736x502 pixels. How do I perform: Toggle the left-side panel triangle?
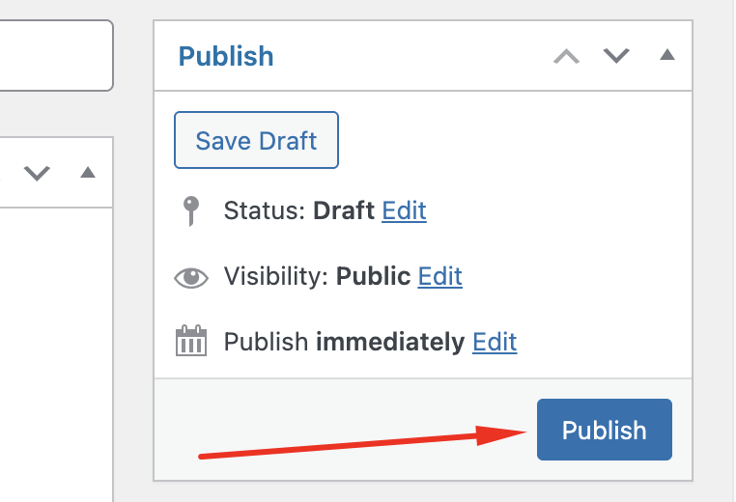click(x=88, y=173)
